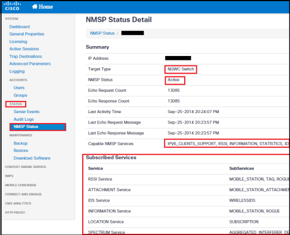
Task: Expand CMX Analytics section
Action: (18, 203)
